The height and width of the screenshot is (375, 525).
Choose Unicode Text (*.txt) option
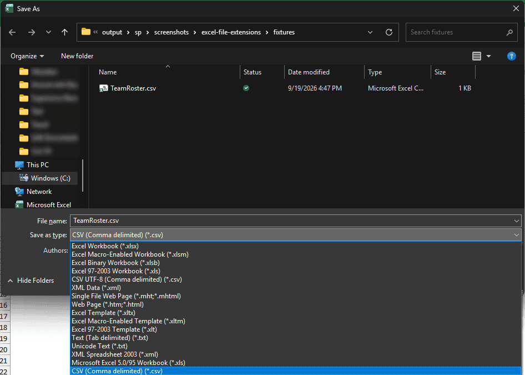(296, 346)
